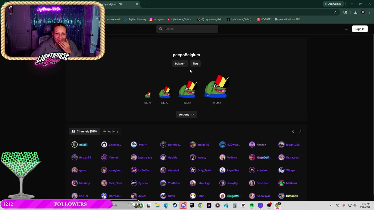Open Calculator from the taskbar
Screen dimensions: 374x210
point(235,205)
